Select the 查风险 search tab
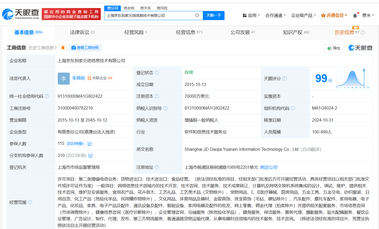Image resolution: width=379 pixels, height=229 pixels. pyautogui.click(x=162, y=8)
